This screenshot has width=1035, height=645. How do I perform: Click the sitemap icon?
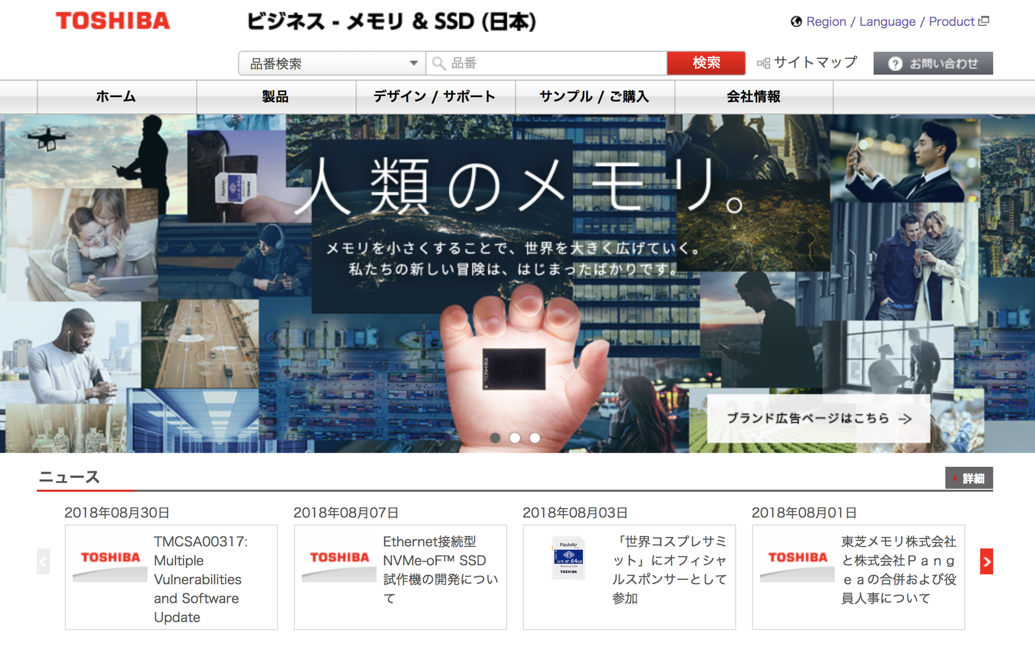763,63
